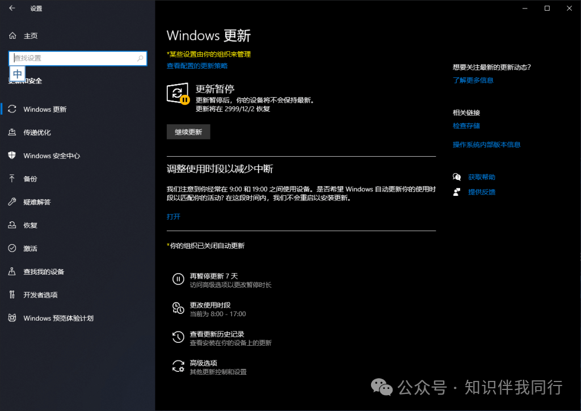The width and height of the screenshot is (581, 411).
Task: Click the 获取帮助 chat bubble icon
Action: (457, 177)
